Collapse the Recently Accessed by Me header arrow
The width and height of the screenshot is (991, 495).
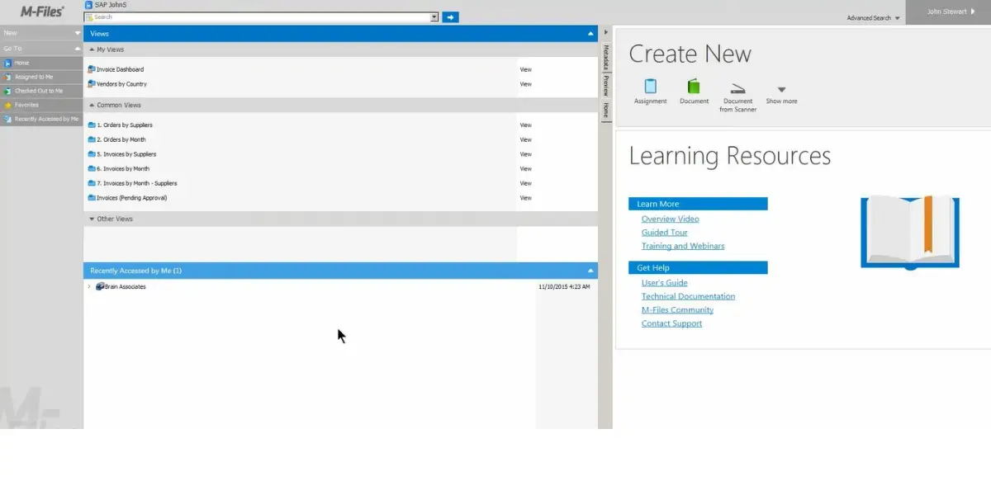pos(590,271)
